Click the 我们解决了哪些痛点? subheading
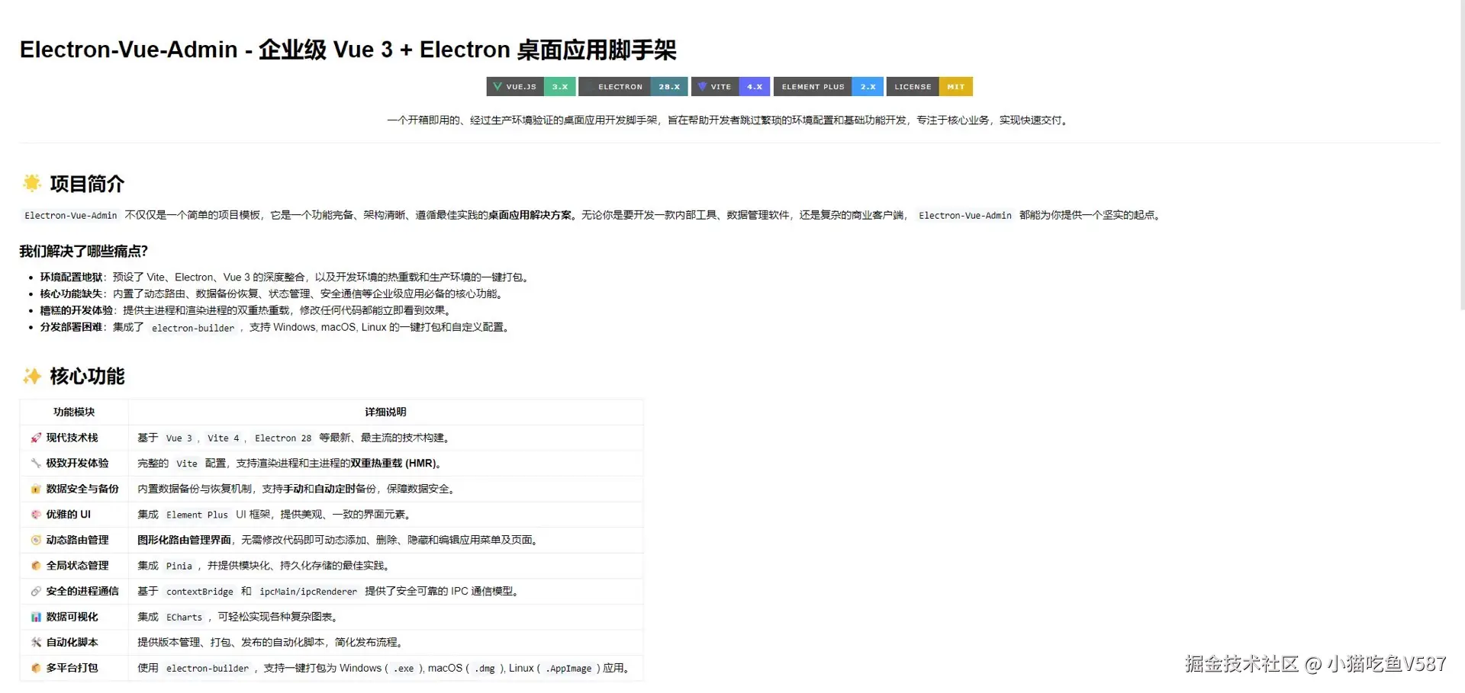Image resolution: width=1465 pixels, height=693 pixels. (83, 251)
